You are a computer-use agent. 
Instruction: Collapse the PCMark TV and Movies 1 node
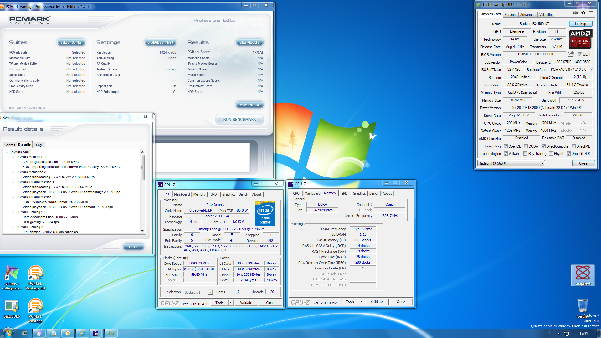pyautogui.click(x=13, y=182)
